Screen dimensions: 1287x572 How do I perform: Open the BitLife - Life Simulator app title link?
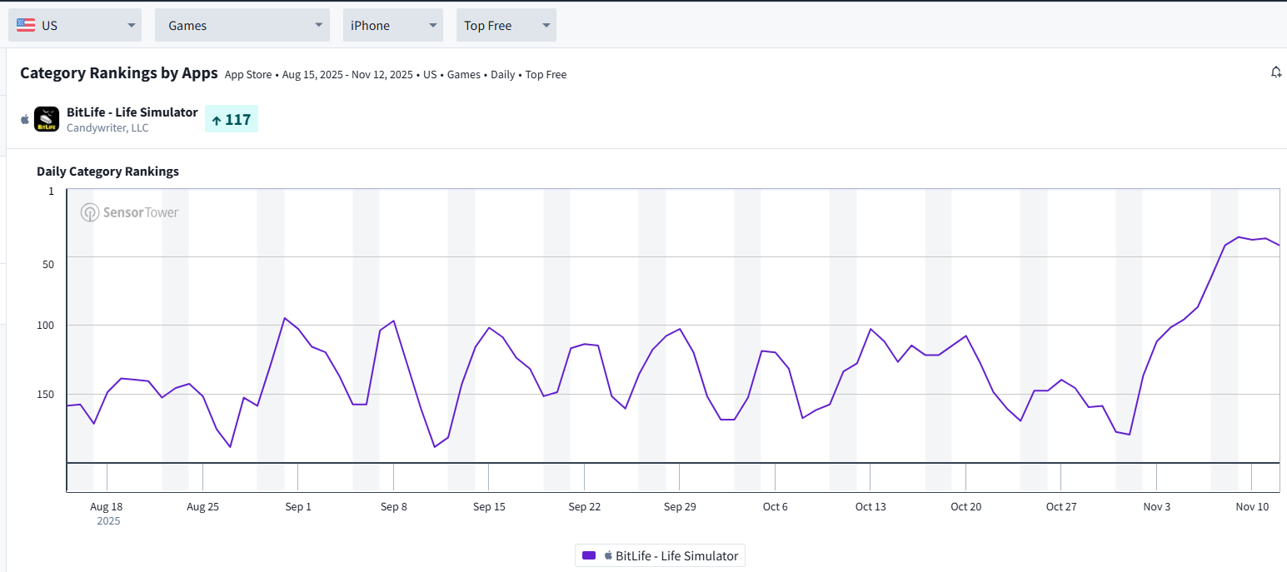click(x=132, y=112)
